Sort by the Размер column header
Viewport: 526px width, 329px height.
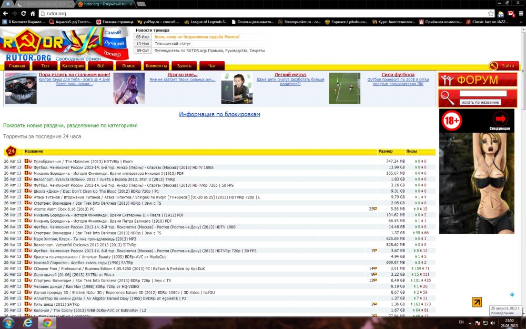(386, 152)
